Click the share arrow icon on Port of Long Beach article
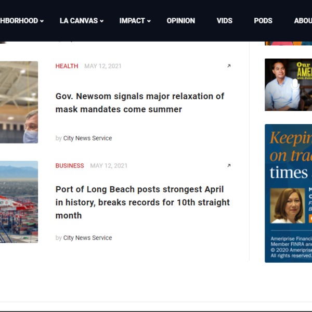The image size is (312, 312). click(229, 166)
